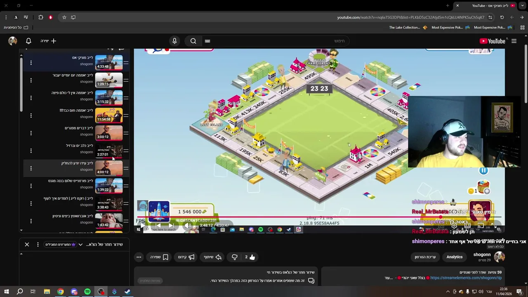528x297 pixels.
Task: Go to the YouTube home logo
Action: pos(493,41)
